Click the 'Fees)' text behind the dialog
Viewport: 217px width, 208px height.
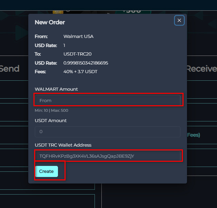point(194,135)
